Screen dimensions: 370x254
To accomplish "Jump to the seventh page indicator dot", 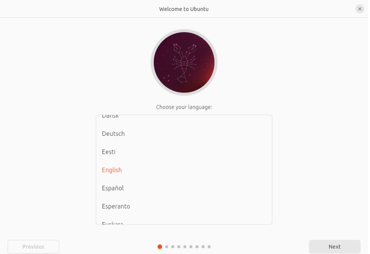I will 197,247.
